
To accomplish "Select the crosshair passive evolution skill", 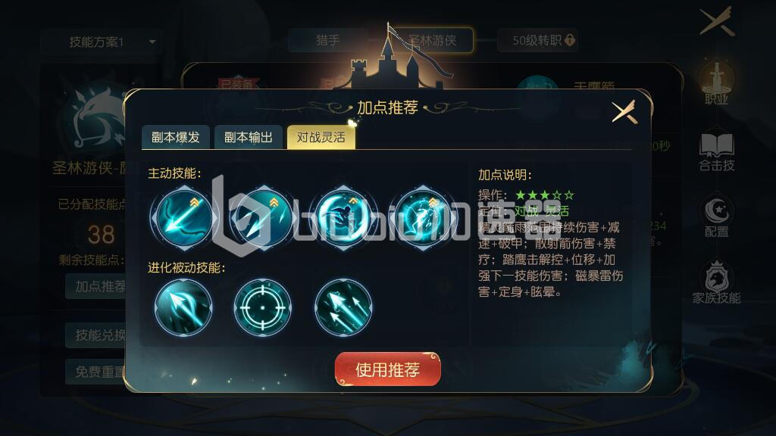I will tap(263, 307).
